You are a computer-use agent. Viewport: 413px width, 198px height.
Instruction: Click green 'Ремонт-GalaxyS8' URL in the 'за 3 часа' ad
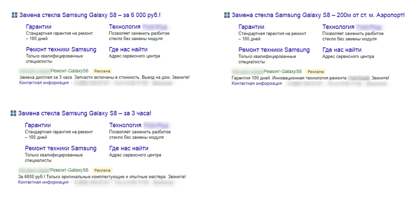coord(69,170)
